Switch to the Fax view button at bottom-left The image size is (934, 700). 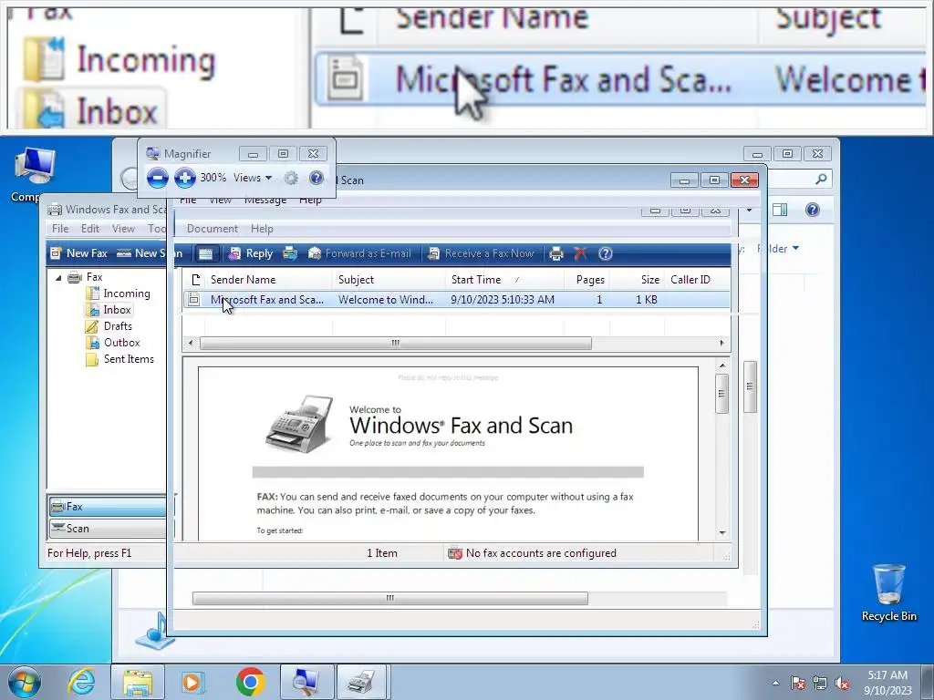[108, 507]
